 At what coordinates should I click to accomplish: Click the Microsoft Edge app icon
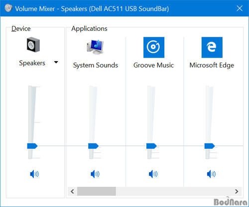(212, 47)
